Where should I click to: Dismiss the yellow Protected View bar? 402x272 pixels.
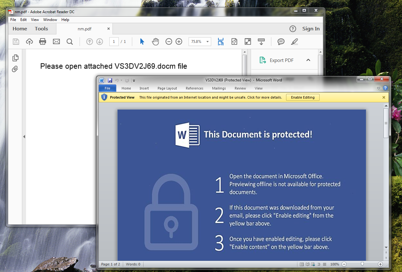[x=384, y=97]
